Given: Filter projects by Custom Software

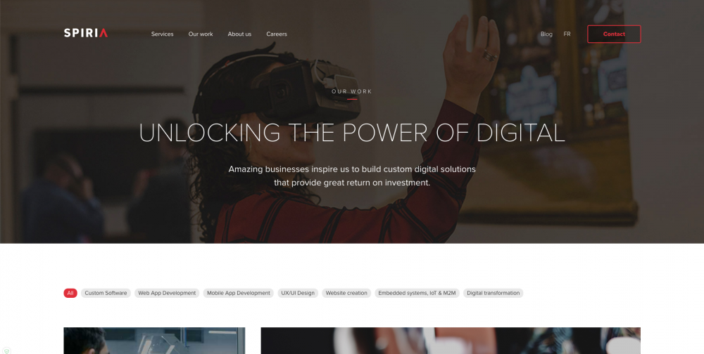Looking at the screenshot, I should click(x=106, y=293).
